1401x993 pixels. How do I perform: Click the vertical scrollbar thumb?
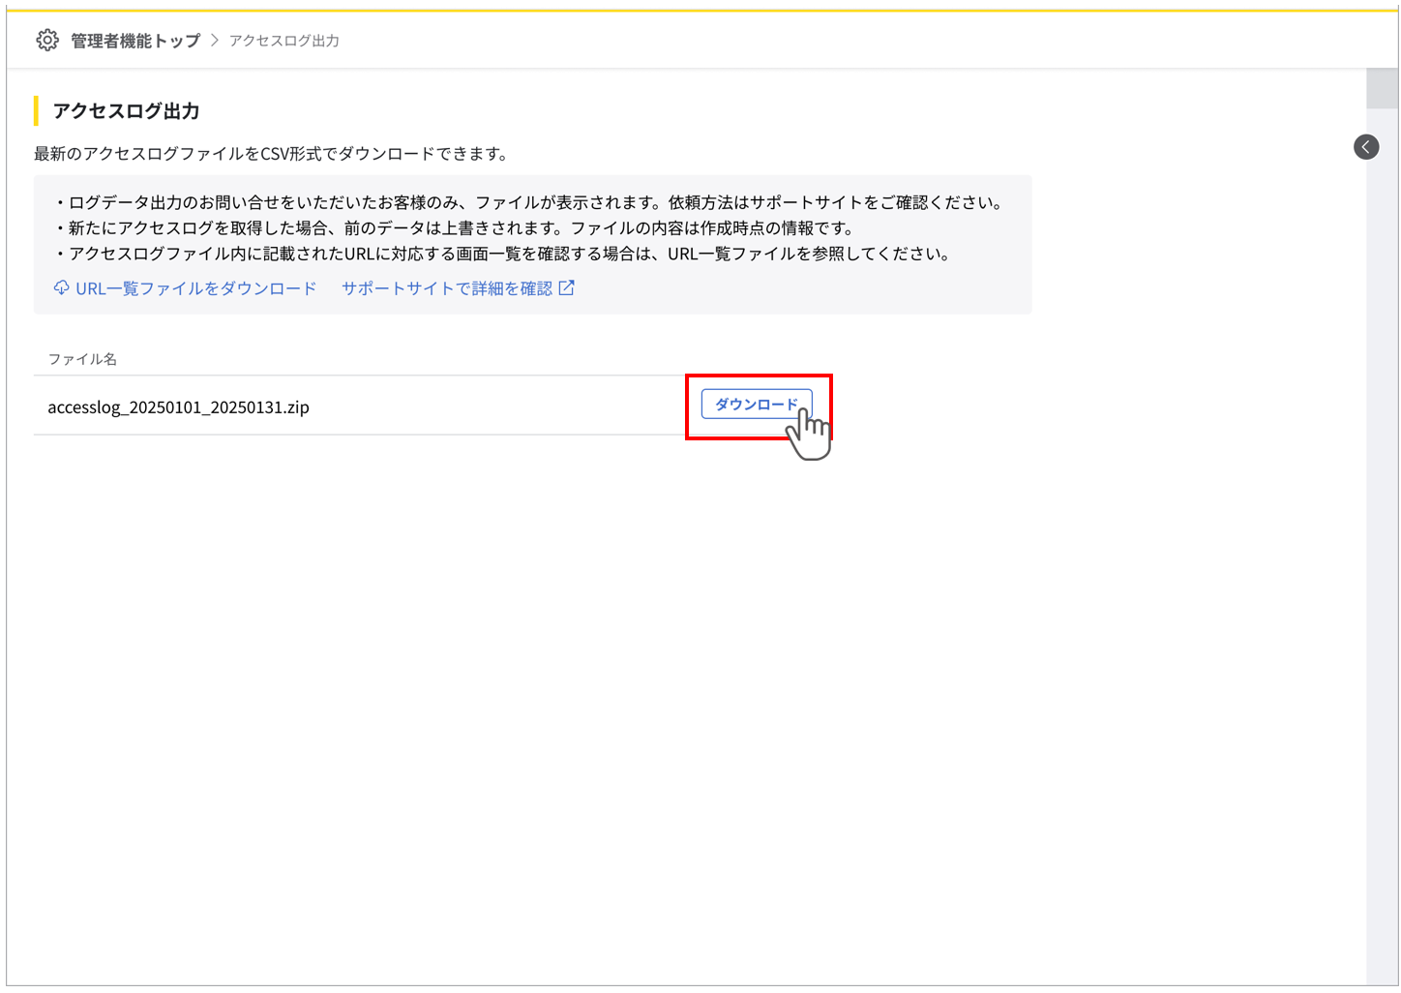(1382, 89)
